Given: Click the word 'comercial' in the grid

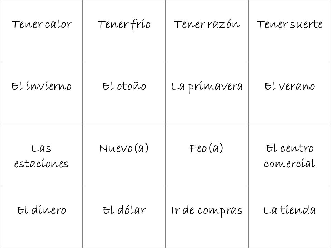Looking at the screenshot, I should pyautogui.click(x=289, y=164).
